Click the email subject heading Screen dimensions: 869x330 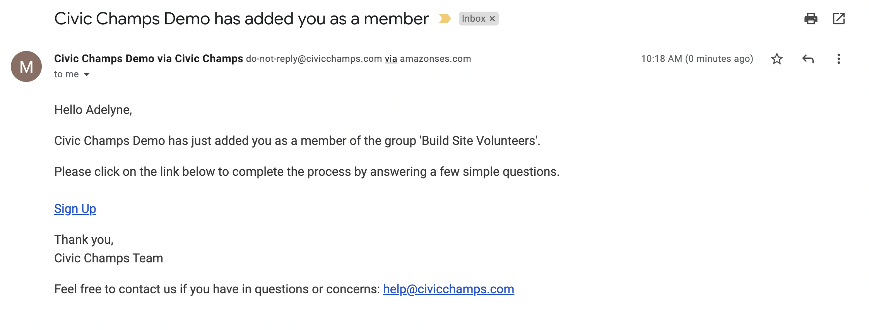tap(241, 19)
